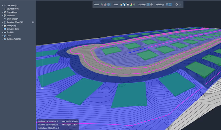Expand the Low Point (1) node
Image resolution: width=221 pixels, height=130 pixels.
(2, 6)
